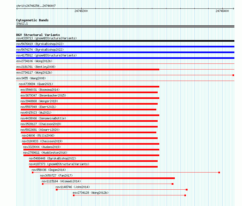Open variant nsv3528127 (Chaisson2019)
This screenshot has width=242, height=206.
[41, 124]
